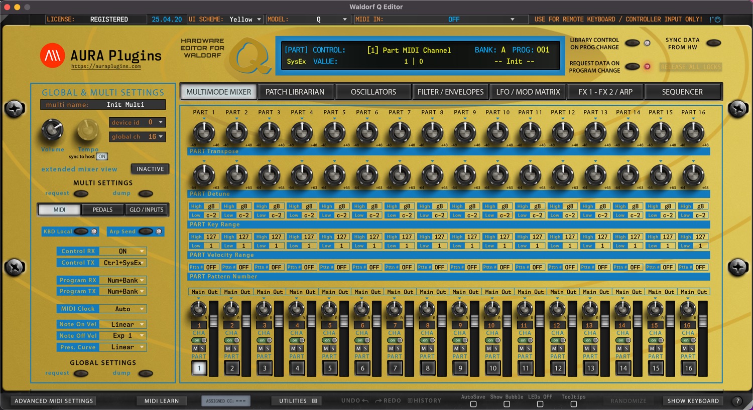
Task: Tick the Show Bubble checkbox
Action: coord(507,404)
